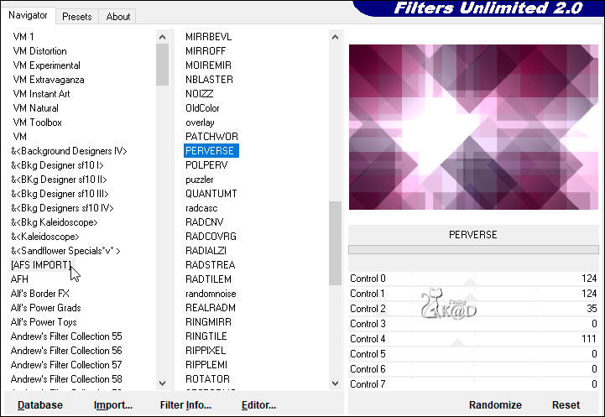Choose Alf's Border FX category

point(40,294)
